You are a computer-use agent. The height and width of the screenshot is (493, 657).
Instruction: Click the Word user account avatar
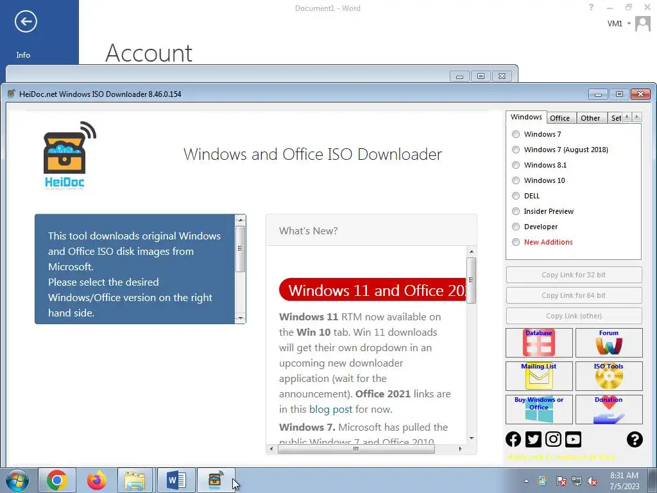[x=642, y=24]
